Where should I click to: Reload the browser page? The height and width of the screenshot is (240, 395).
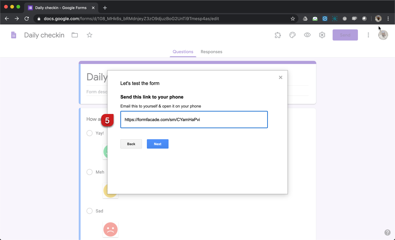tap(27, 19)
